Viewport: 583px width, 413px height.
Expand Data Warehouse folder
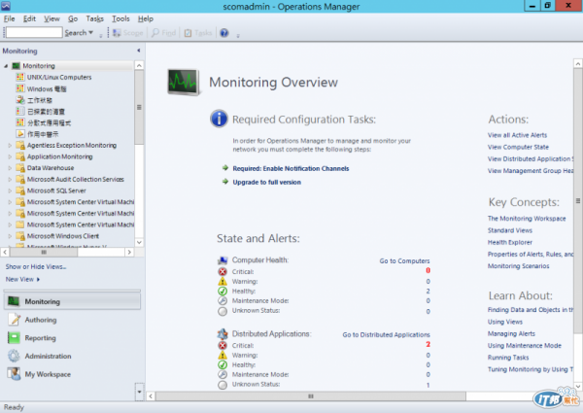10,168
